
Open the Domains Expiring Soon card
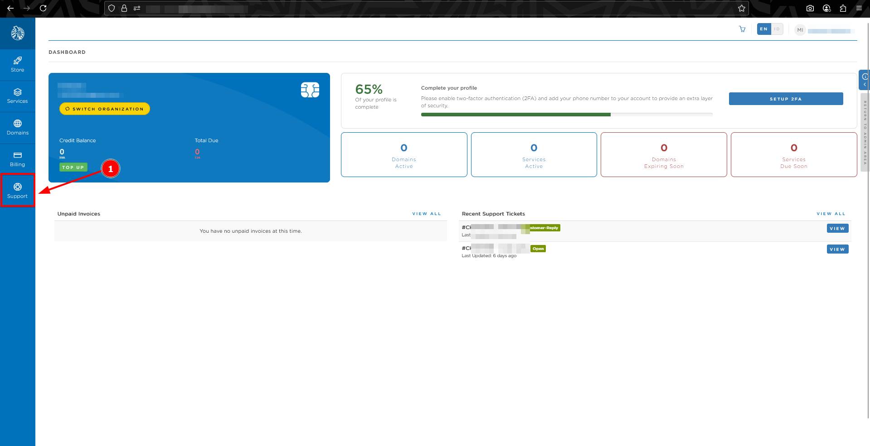pyautogui.click(x=663, y=154)
